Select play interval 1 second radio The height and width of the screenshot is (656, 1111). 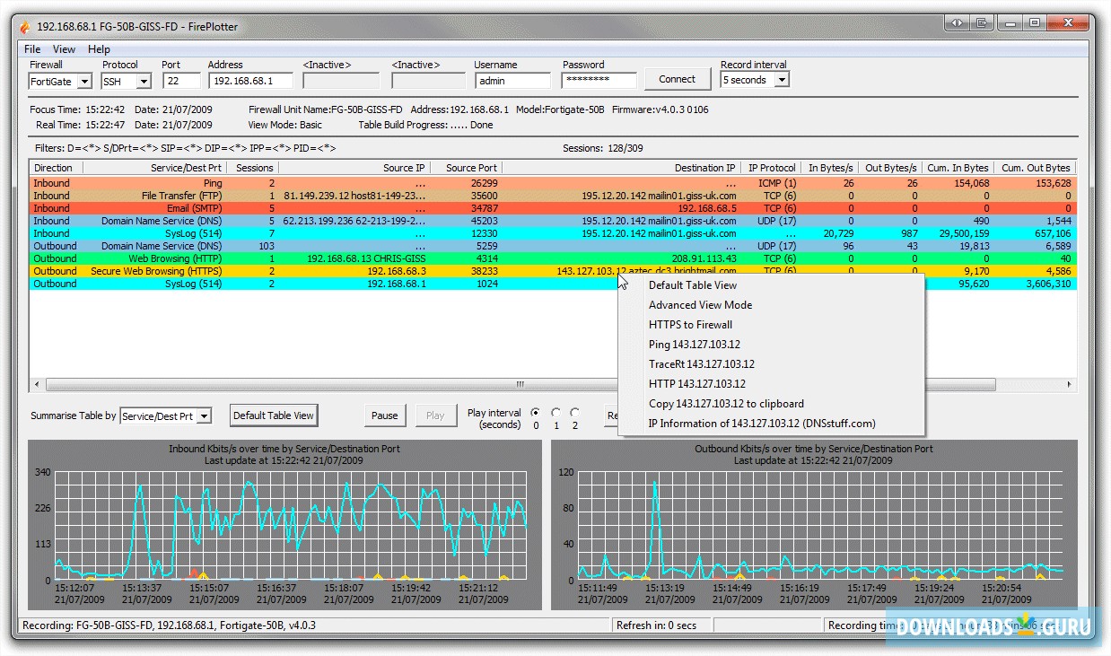click(x=555, y=413)
